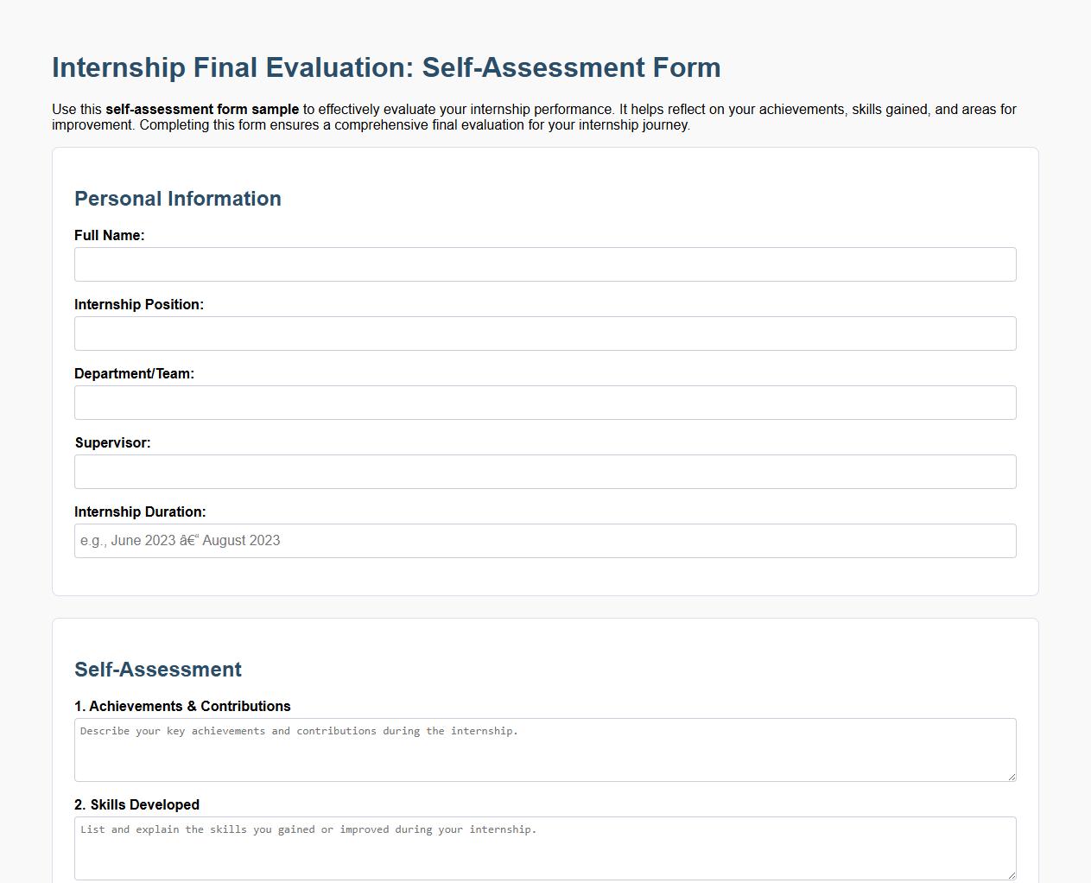The height and width of the screenshot is (883, 1091).
Task: Click the Internship Position input field
Action: click(x=545, y=334)
